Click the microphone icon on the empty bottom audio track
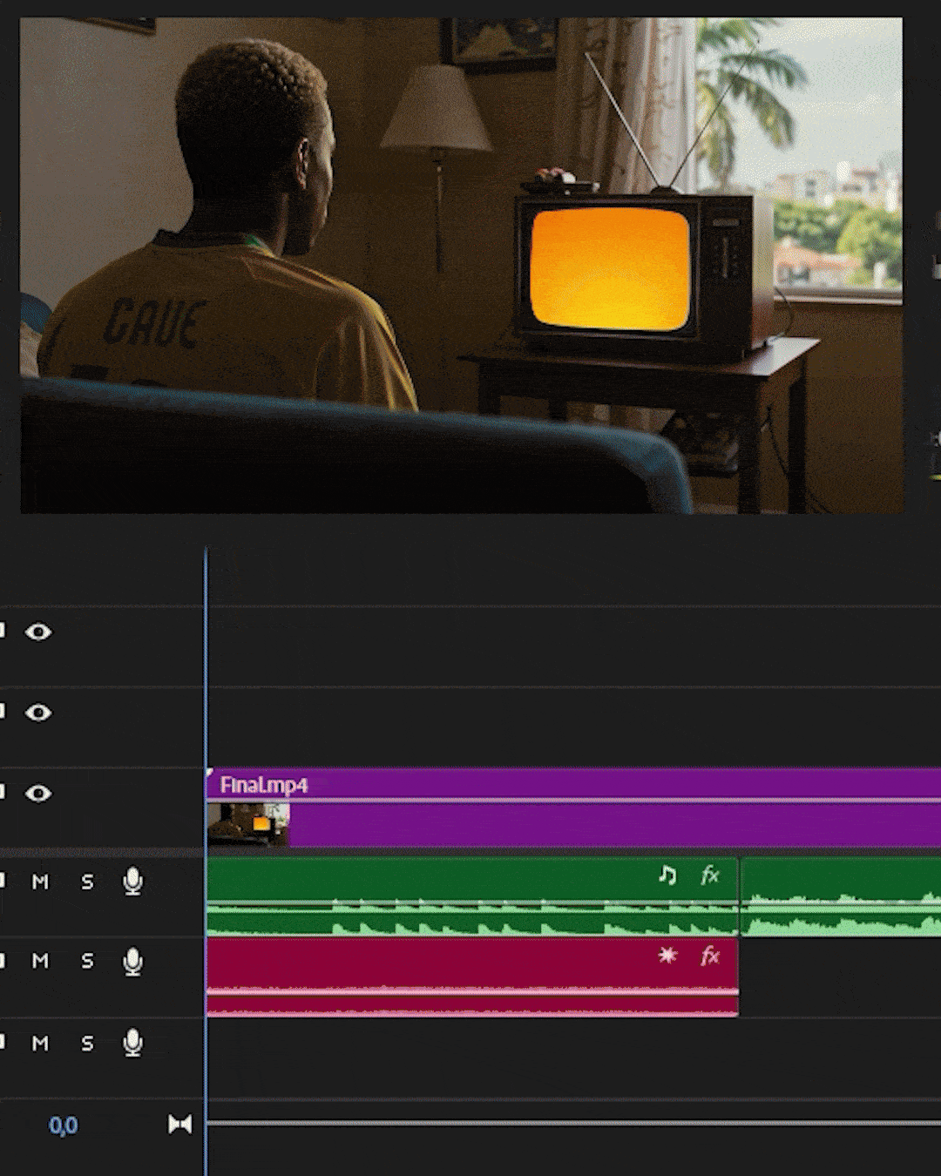Viewport: 941px width, 1176px height. [x=132, y=1043]
